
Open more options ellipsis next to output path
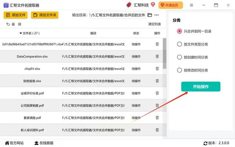156,15
